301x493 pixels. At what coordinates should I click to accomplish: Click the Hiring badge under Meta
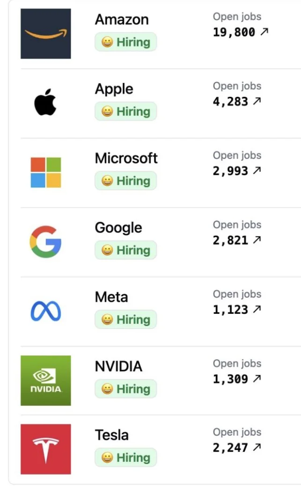125,319
